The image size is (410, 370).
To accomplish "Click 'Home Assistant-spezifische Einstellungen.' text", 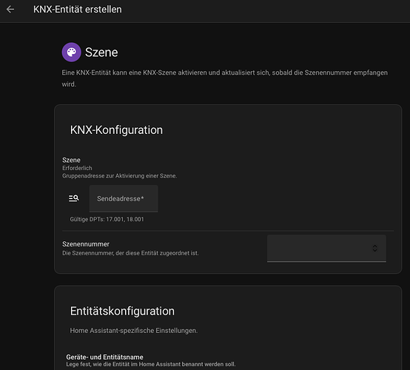I will coord(134,331).
